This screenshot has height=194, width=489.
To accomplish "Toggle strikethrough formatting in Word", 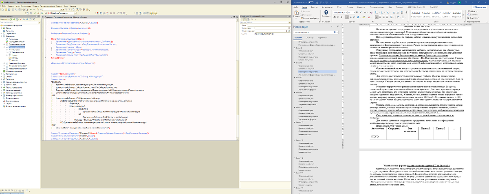I will [347, 17].
